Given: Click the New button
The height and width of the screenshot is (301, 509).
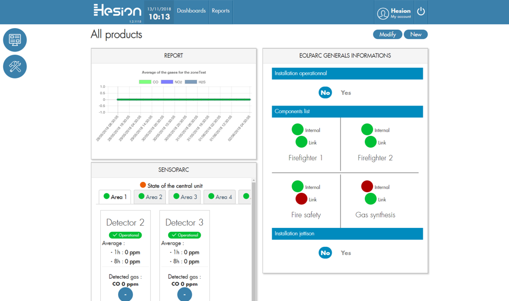Looking at the screenshot, I should coord(416,35).
